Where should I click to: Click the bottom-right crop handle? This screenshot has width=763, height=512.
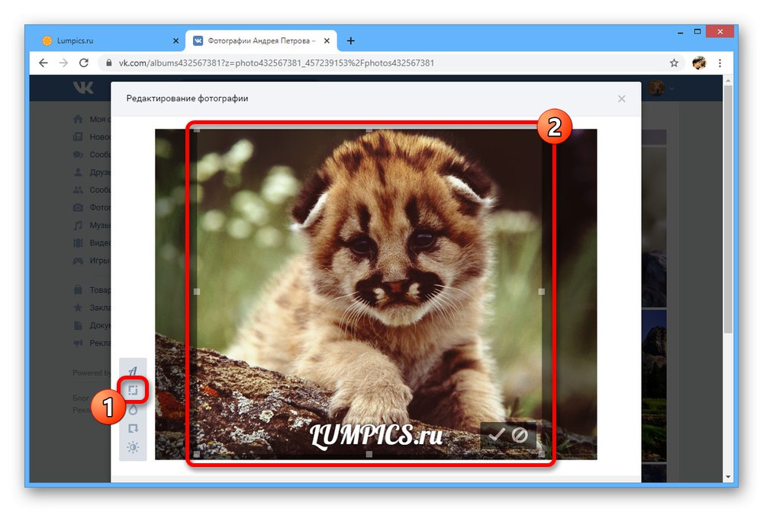click(x=542, y=454)
